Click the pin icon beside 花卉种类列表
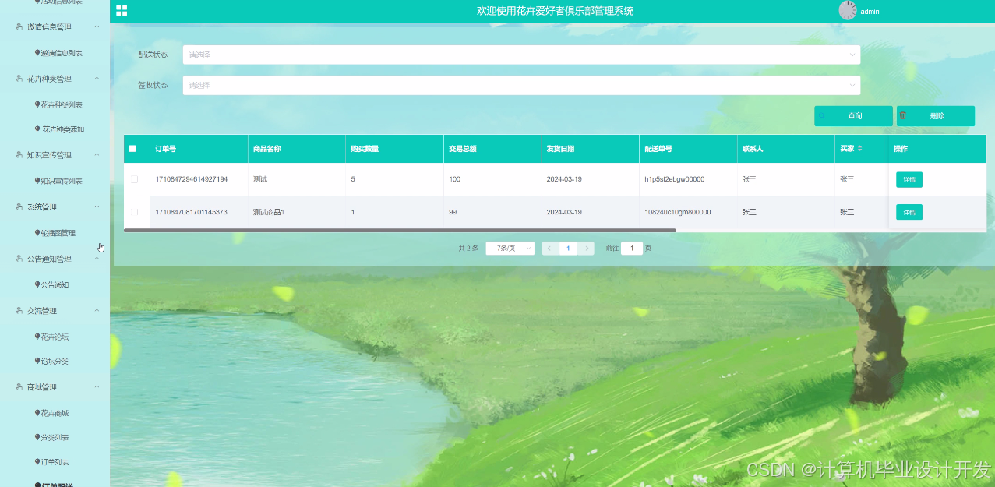 click(37, 104)
